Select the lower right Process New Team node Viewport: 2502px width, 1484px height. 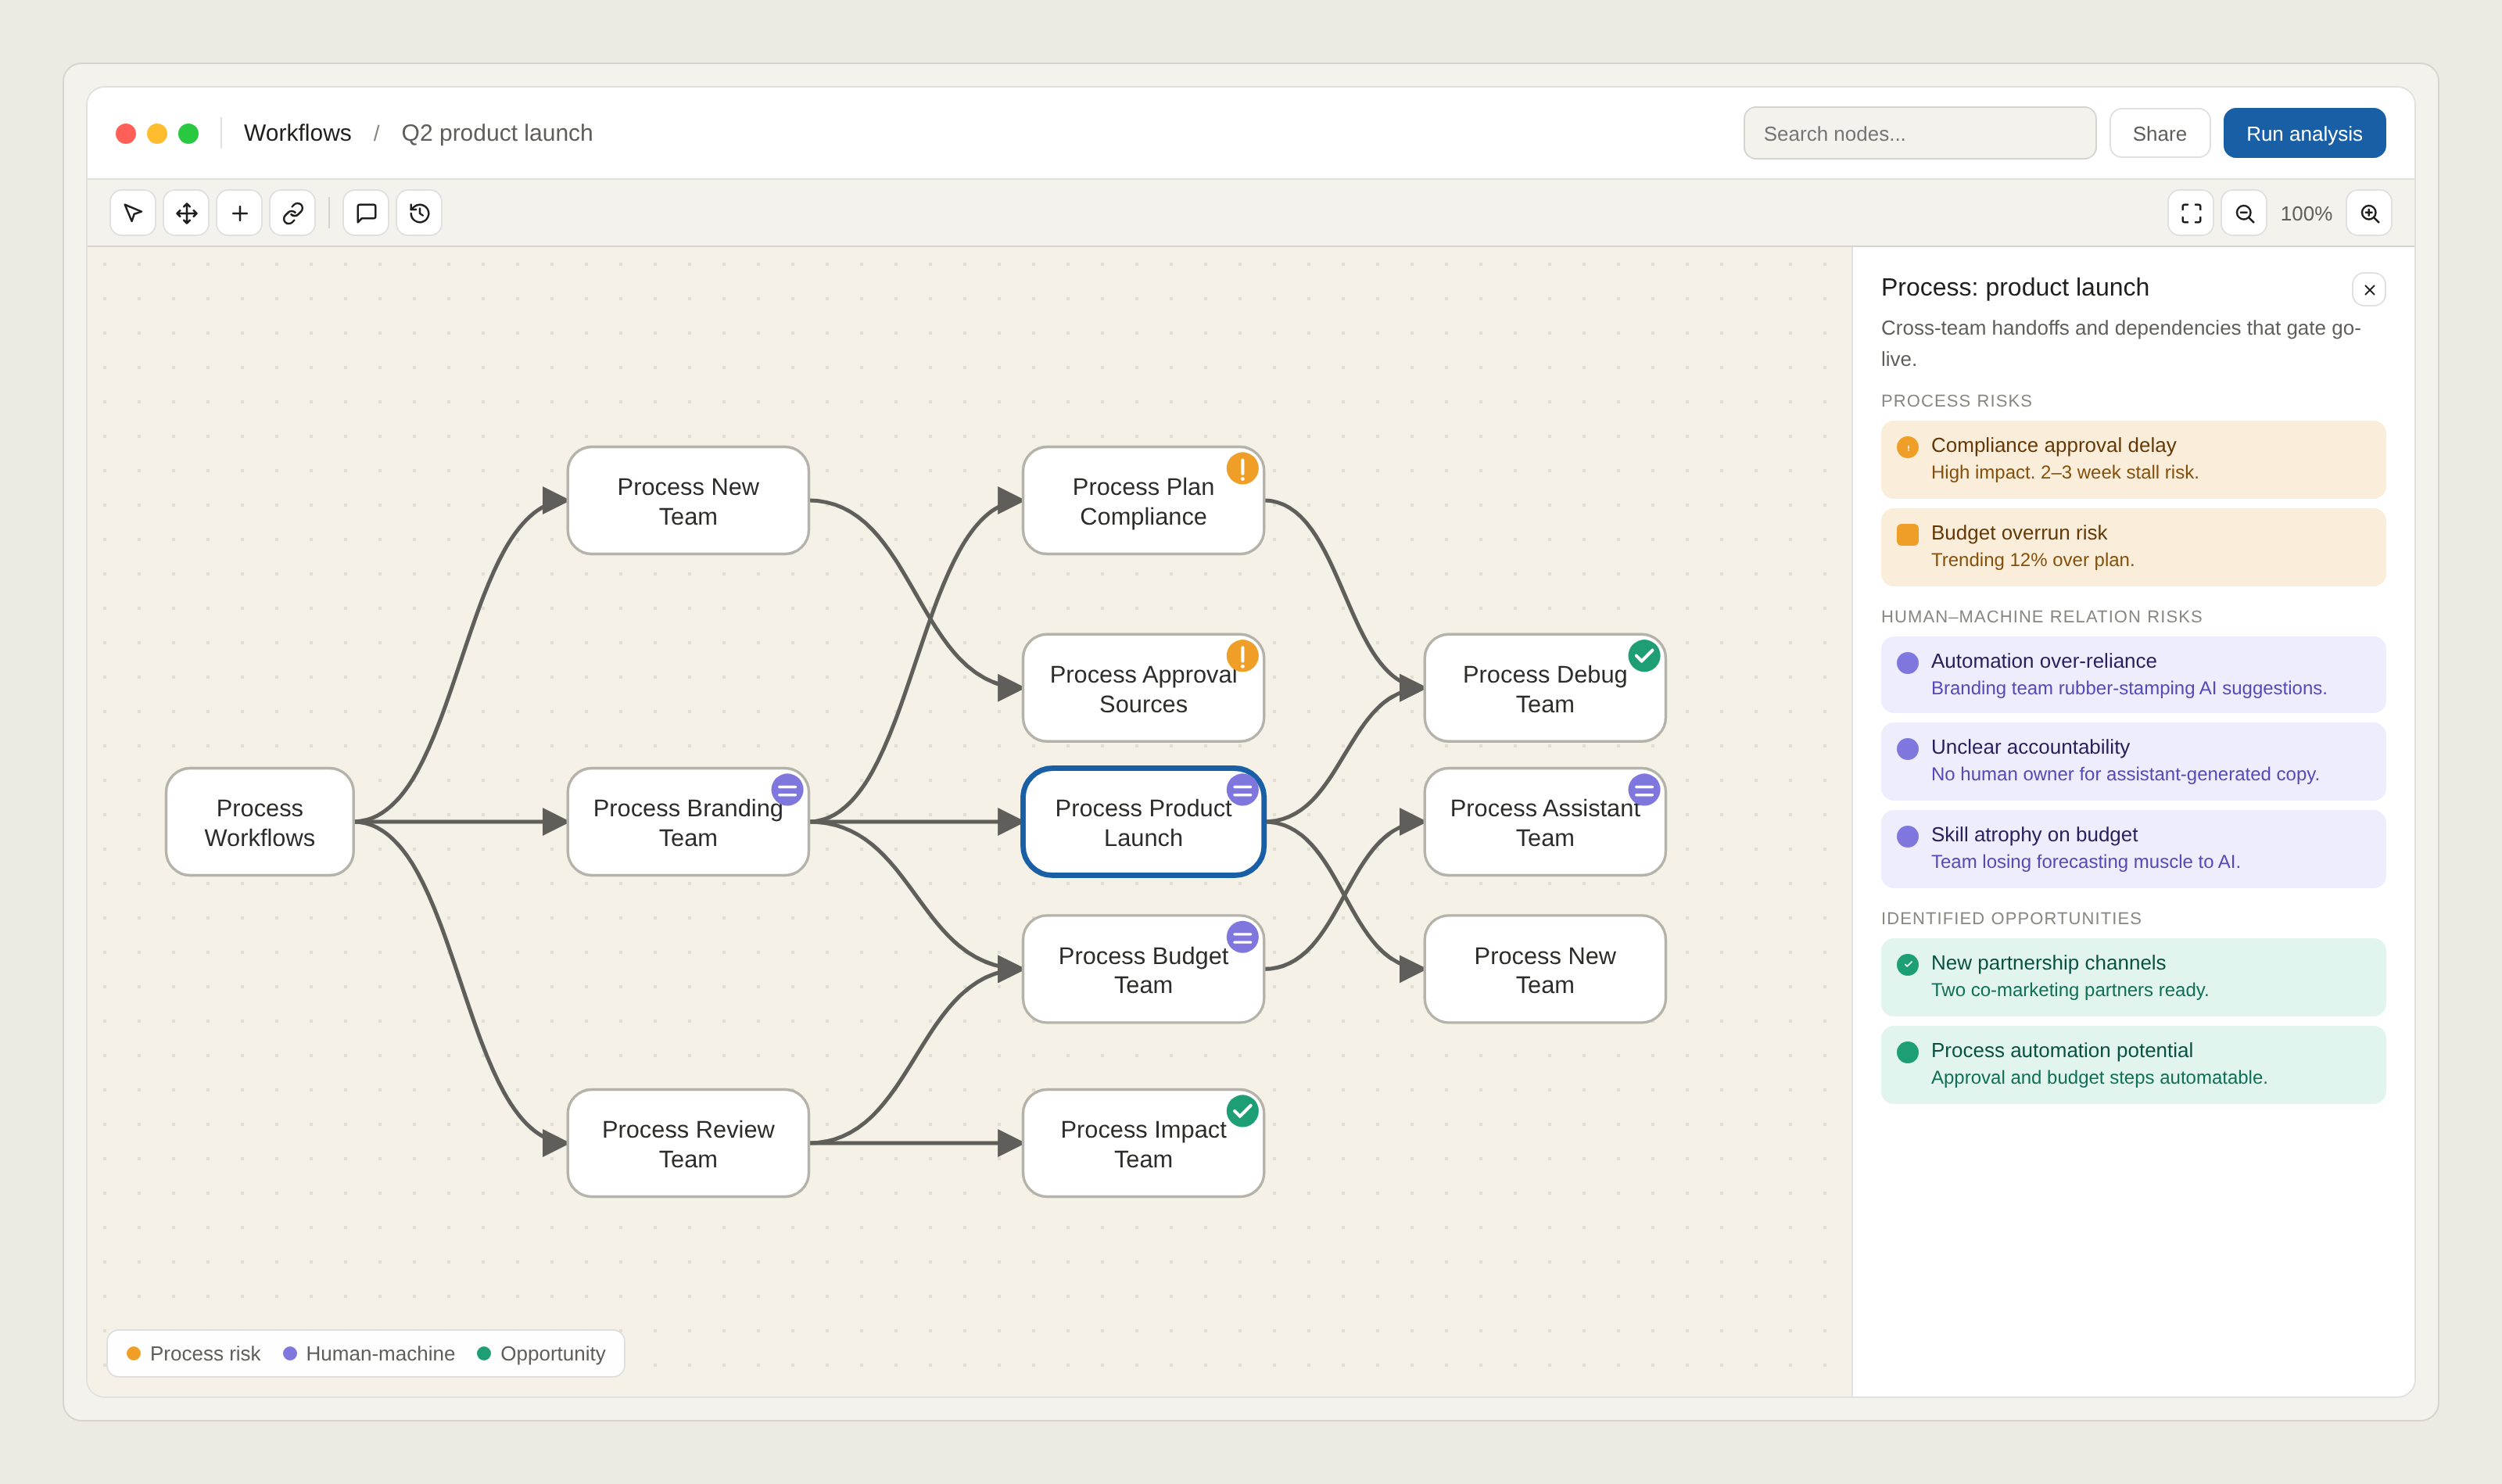click(x=1545, y=970)
